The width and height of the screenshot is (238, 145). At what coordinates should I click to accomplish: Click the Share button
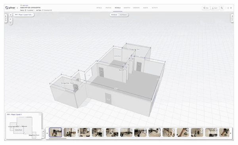point(206,8)
